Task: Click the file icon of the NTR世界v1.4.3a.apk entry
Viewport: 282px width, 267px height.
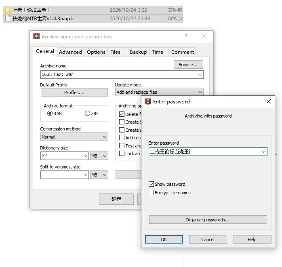Action: [x=8, y=18]
